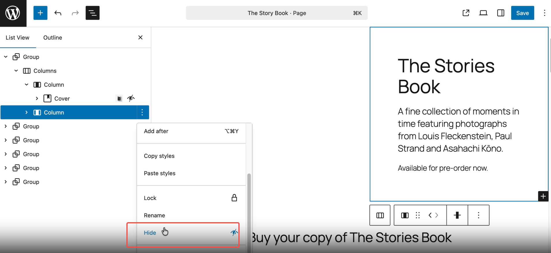
Task: Open top-right options three-dot menu
Action: click(544, 13)
